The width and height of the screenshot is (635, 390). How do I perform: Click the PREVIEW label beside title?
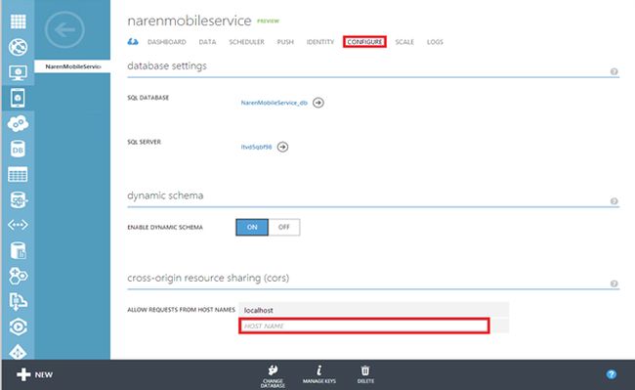(x=268, y=22)
